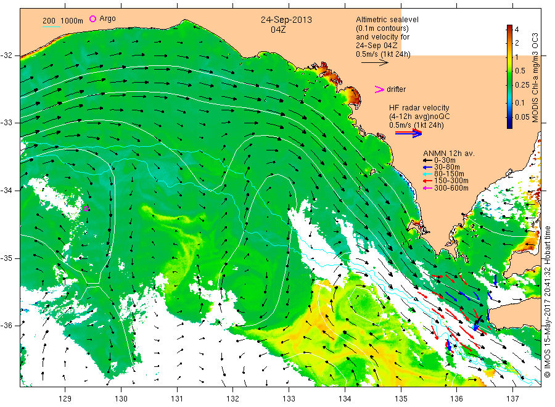Click the latitude label -36
Screen dimensions: 555x407
pos(7,326)
